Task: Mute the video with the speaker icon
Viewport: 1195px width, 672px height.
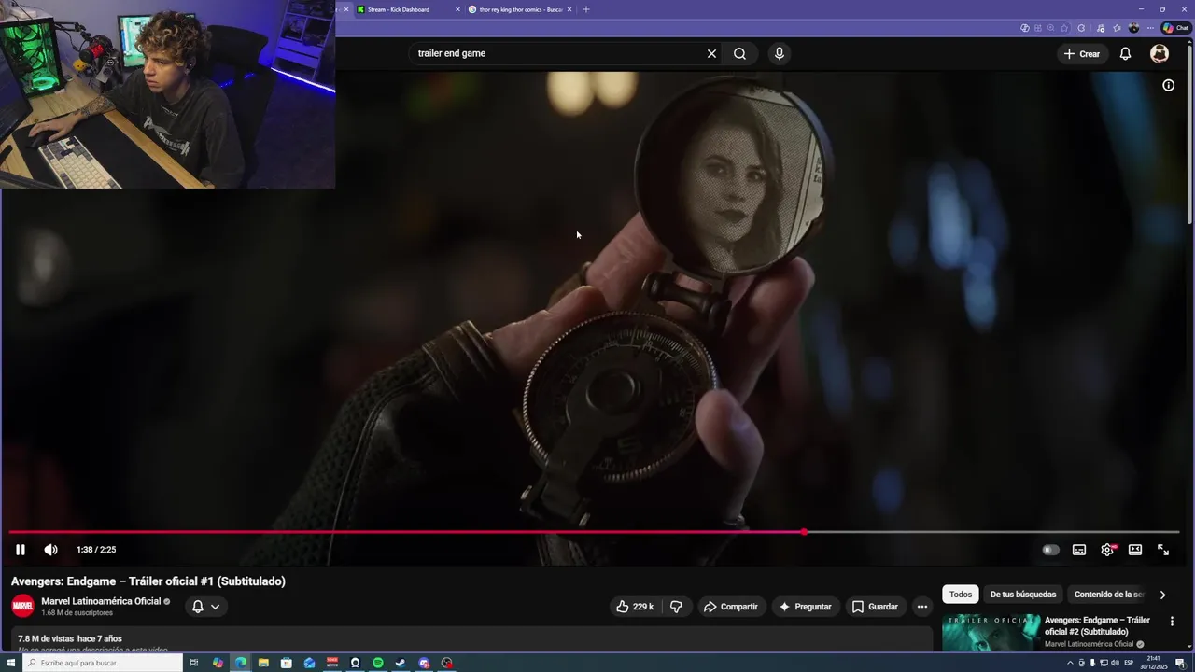Action: pyautogui.click(x=50, y=550)
